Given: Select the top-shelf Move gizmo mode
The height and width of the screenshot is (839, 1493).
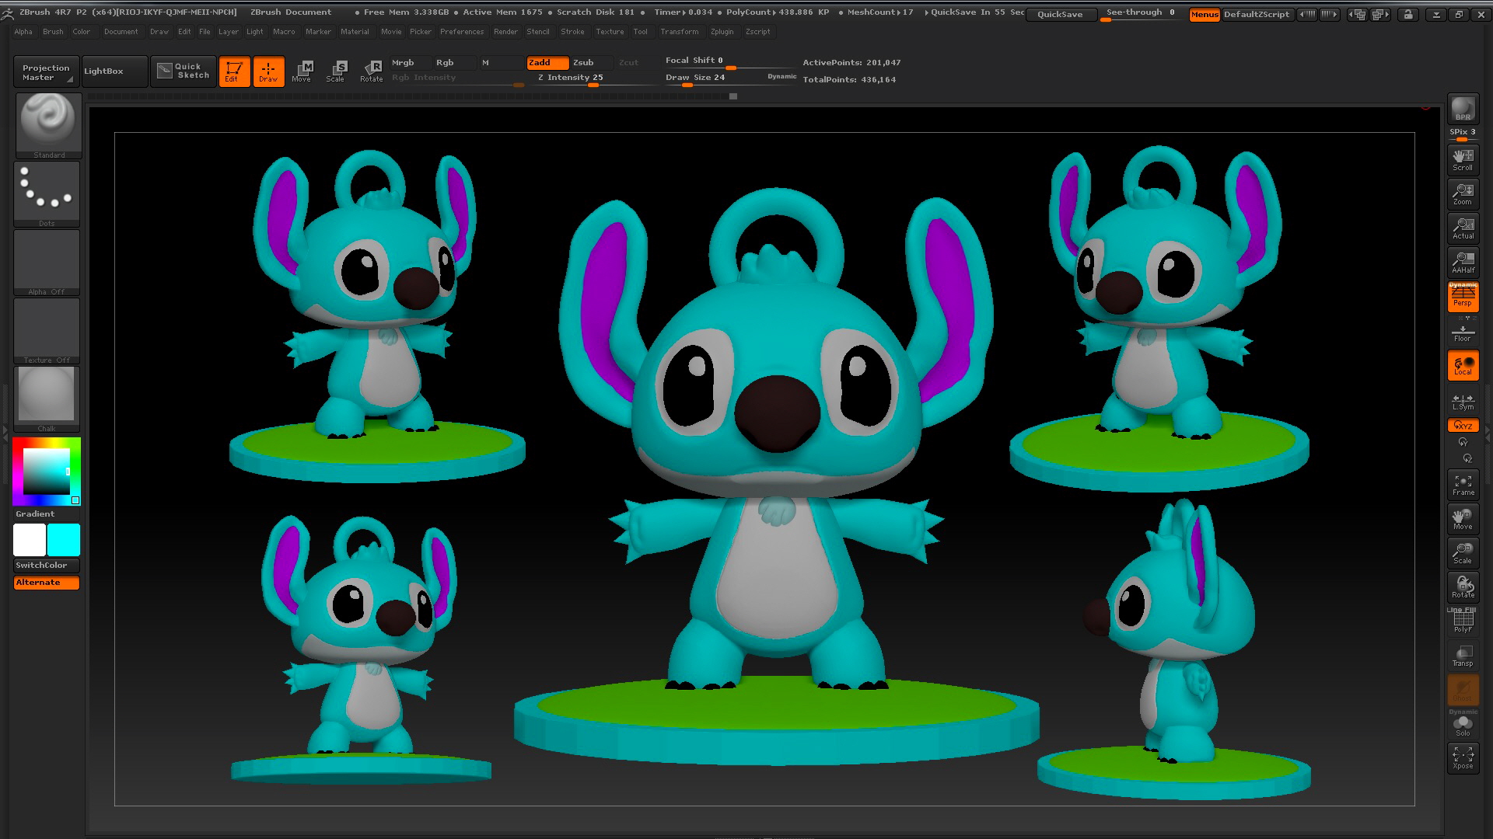Looking at the screenshot, I should (302, 71).
